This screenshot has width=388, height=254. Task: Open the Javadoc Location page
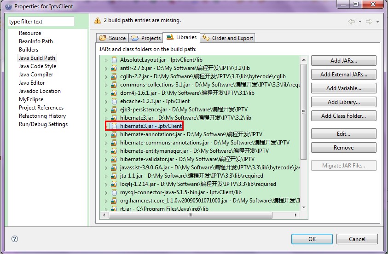click(x=40, y=91)
